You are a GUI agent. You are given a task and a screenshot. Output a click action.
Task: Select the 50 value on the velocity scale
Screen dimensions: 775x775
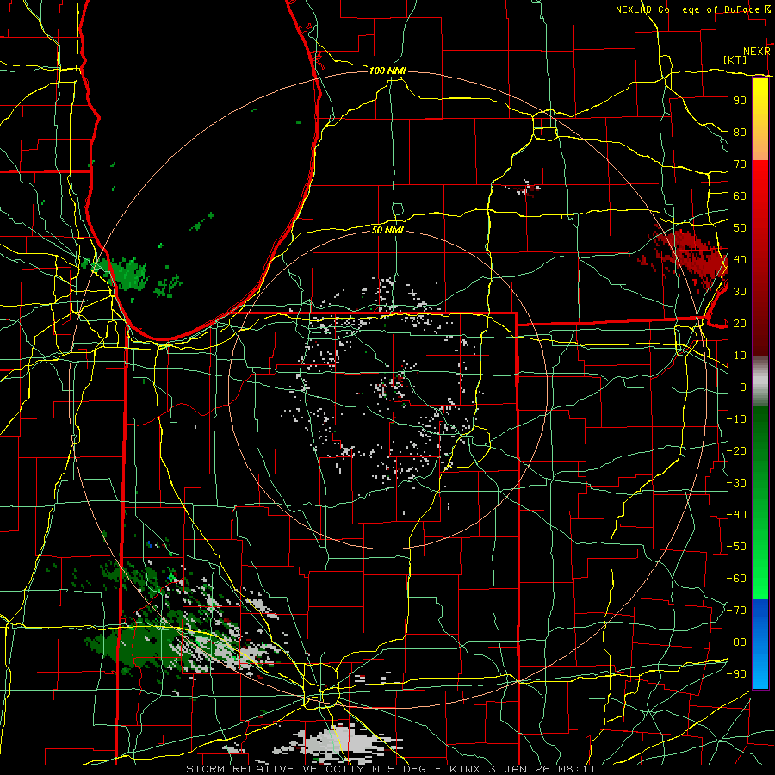tap(740, 228)
